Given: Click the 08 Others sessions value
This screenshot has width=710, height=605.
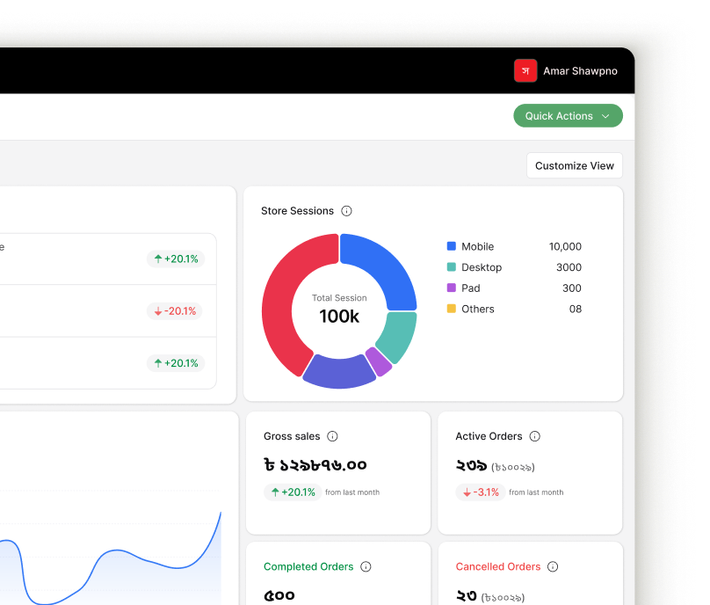Looking at the screenshot, I should tap(576, 309).
